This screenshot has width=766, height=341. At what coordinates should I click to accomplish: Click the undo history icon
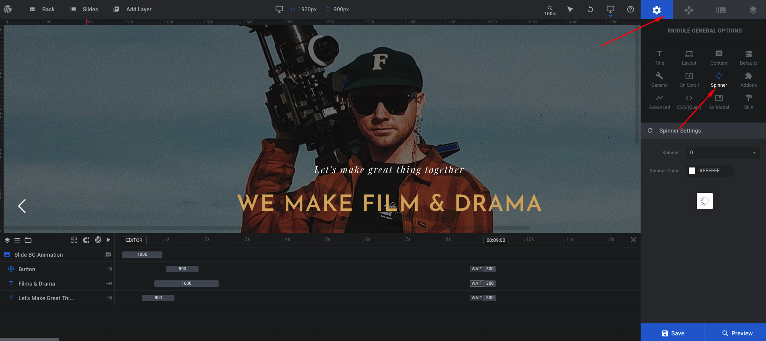590,9
